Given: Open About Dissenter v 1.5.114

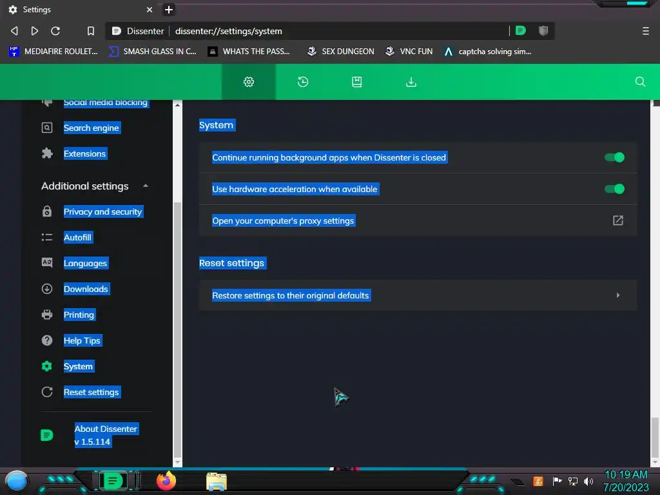Looking at the screenshot, I should (x=106, y=435).
